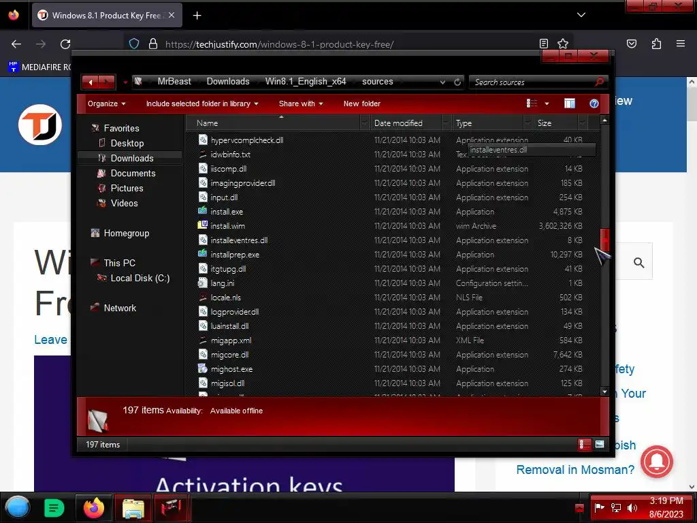This screenshot has width=697, height=523.
Task: Switch to large icons view in status bar
Action: click(x=599, y=444)
